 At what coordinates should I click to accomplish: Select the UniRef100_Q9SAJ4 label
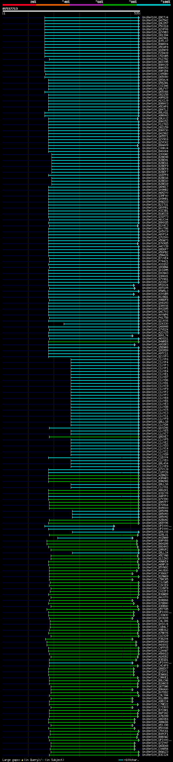[155, 80]
